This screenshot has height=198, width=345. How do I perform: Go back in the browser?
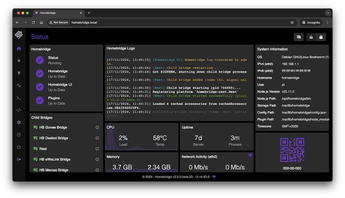coord(17,22)
